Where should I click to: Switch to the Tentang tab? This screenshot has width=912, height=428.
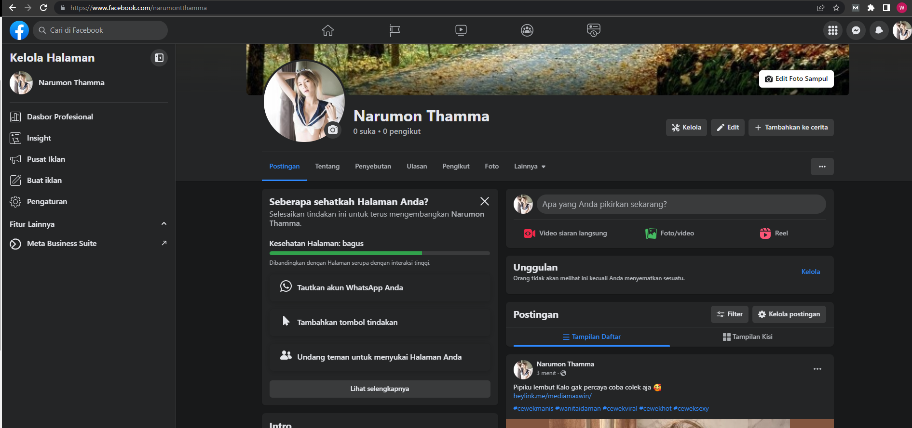(x=327, y=167)
